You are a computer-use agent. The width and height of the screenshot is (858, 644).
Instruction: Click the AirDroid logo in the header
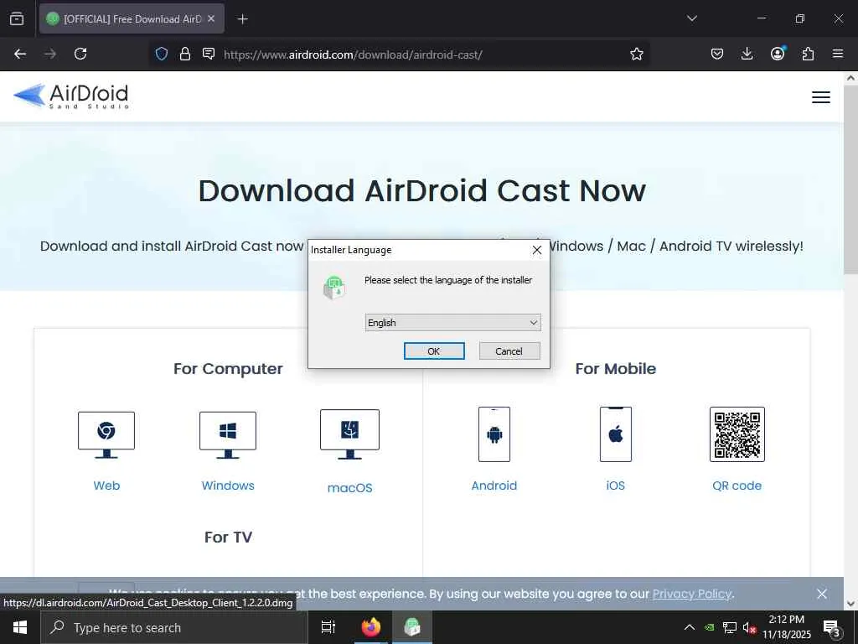tap(71, 96)
